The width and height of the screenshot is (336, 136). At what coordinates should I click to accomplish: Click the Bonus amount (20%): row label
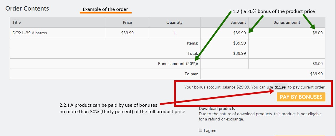[178, 64]
